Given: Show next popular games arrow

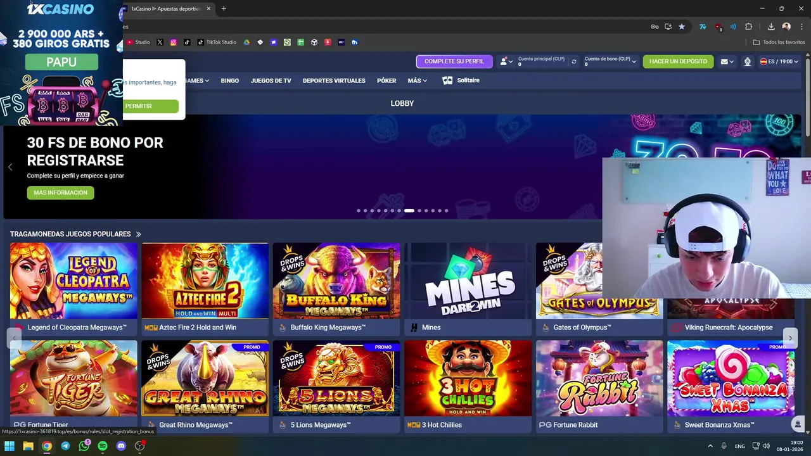Looking at the screenshot, I should [789, 338].
